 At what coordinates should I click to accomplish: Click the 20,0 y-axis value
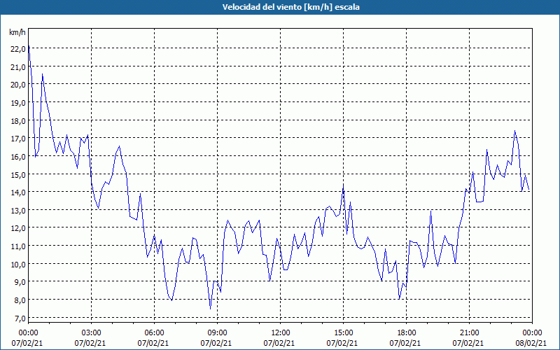[x=18, y=85]
